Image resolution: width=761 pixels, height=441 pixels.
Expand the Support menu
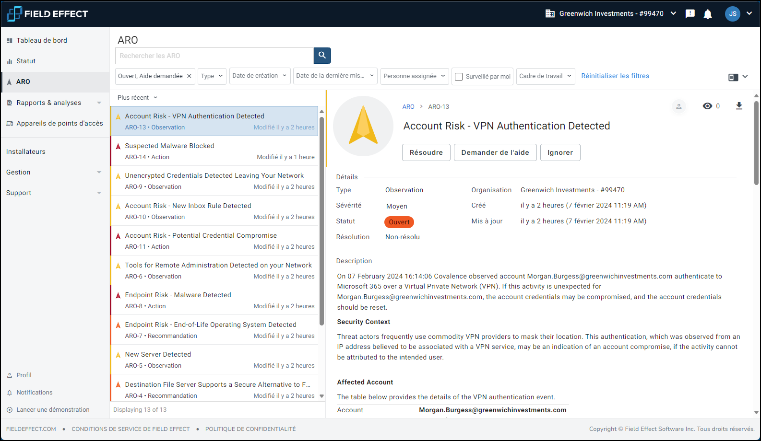pos(99,193)
